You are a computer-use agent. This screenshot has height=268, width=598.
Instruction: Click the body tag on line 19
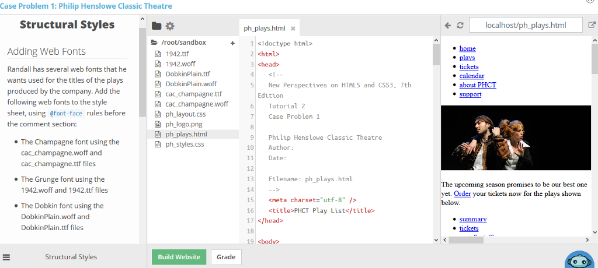pyautogui.click(x=269, y=241)
